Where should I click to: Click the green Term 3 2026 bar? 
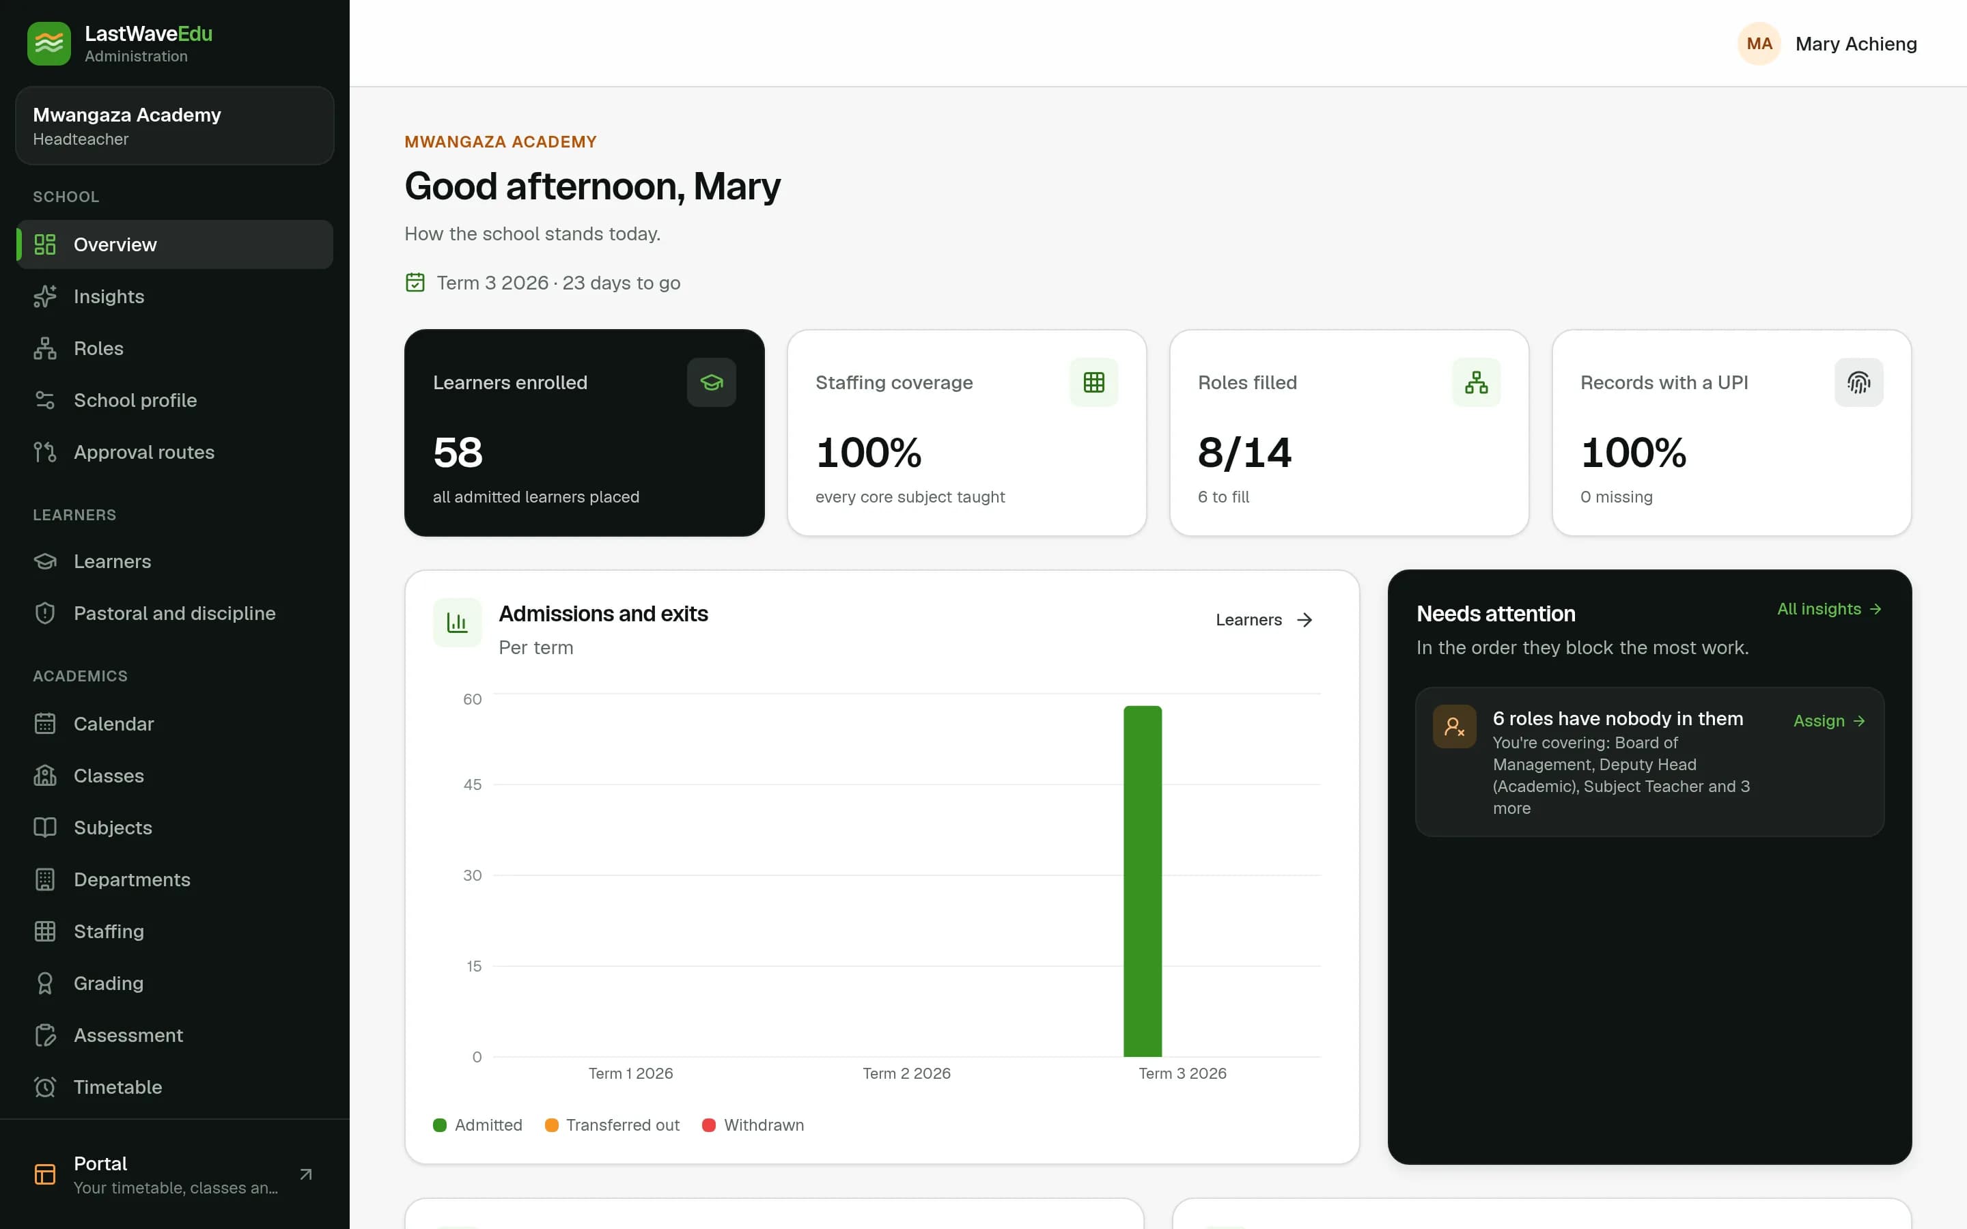1142,881
